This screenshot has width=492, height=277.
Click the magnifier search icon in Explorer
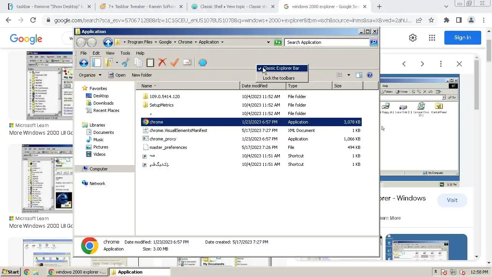pos(374,42)
